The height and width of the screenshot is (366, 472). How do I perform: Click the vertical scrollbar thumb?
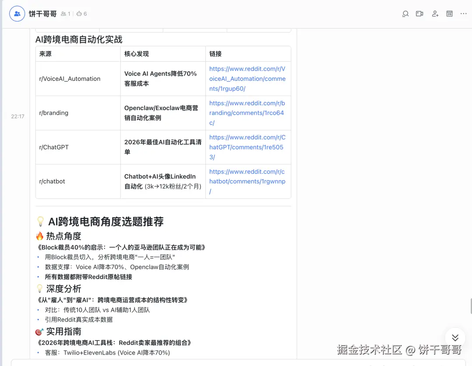click(471, 306)
